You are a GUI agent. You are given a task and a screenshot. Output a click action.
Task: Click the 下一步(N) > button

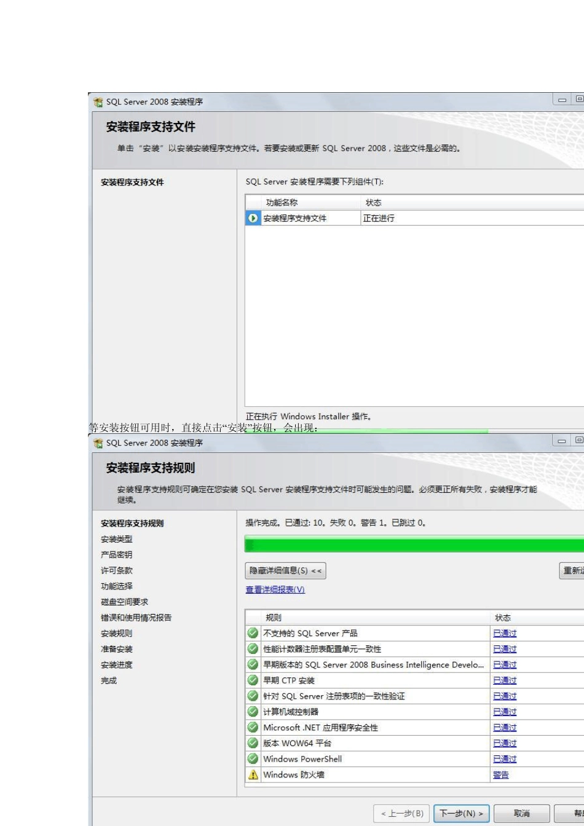pos(462,814)
